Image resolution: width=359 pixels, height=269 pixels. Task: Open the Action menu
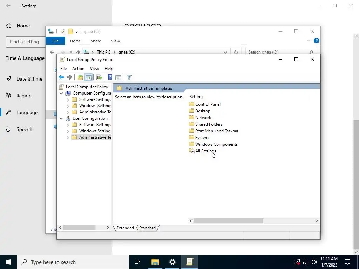(x=78, y=69)
